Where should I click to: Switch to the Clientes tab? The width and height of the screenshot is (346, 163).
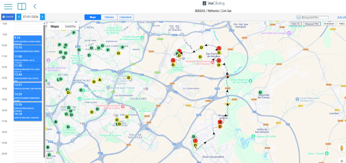tap(109, 17)
